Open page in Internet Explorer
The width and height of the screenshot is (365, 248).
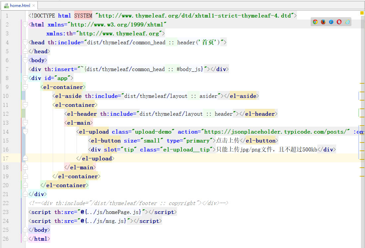point(347,22)
